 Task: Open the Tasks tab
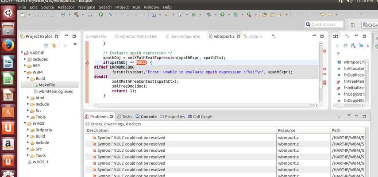pyautogui.click(x=125, y=116)
